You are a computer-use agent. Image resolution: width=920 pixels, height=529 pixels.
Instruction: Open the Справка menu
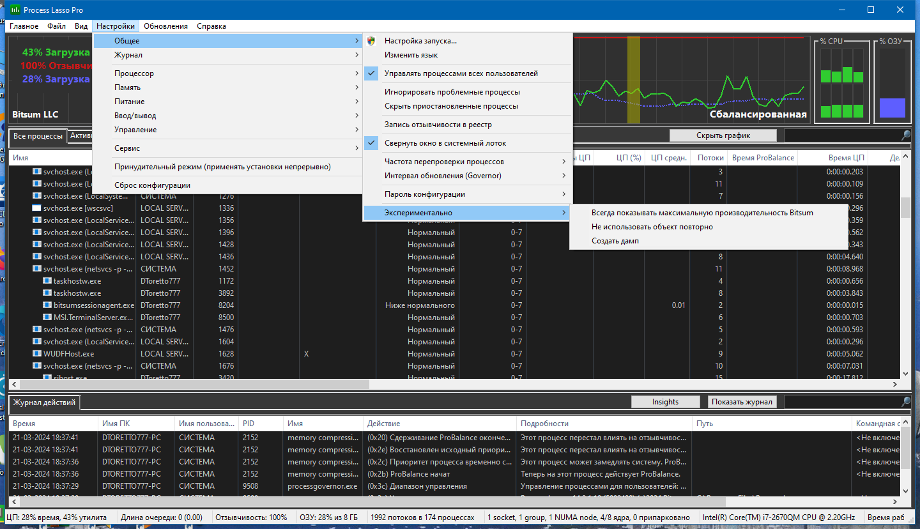point(211,26)
